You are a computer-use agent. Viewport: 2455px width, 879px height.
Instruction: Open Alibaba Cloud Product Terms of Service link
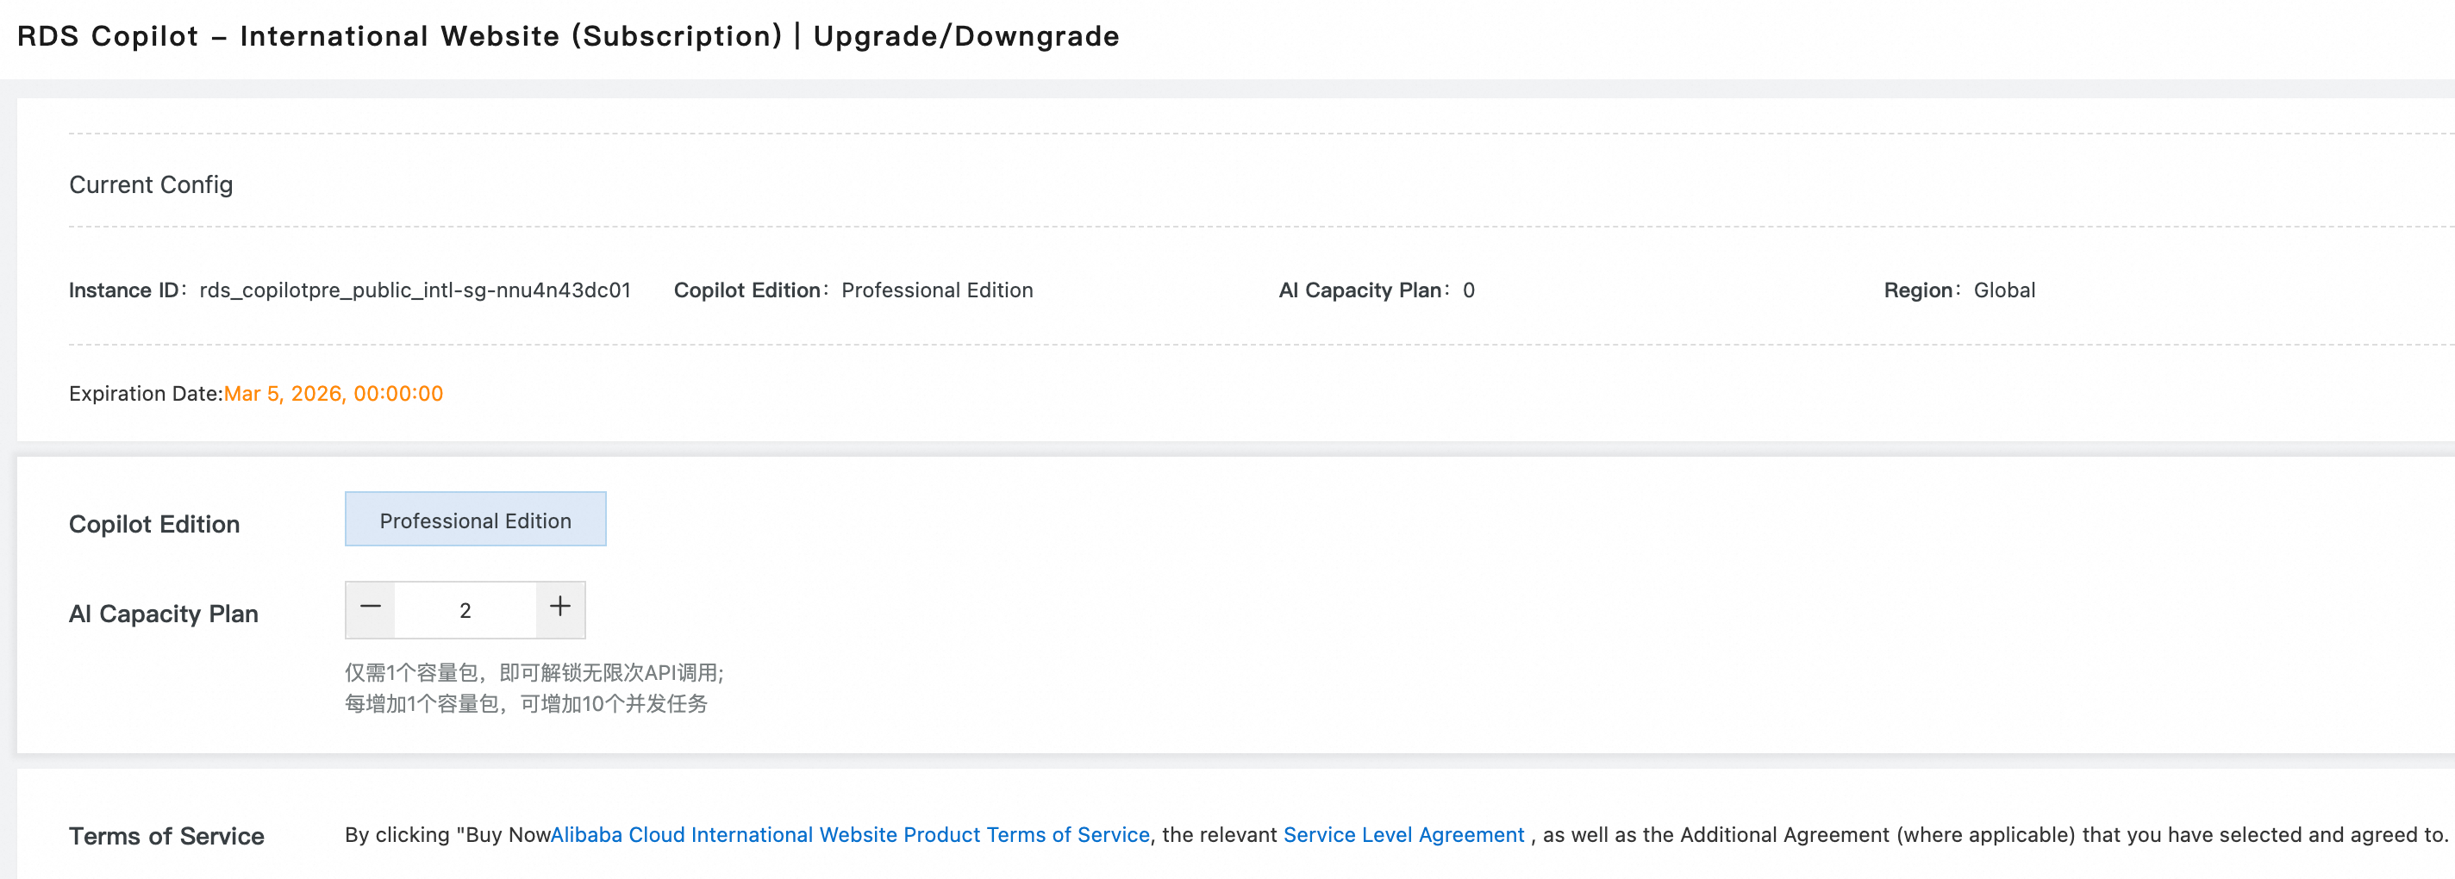pos(850,835)
